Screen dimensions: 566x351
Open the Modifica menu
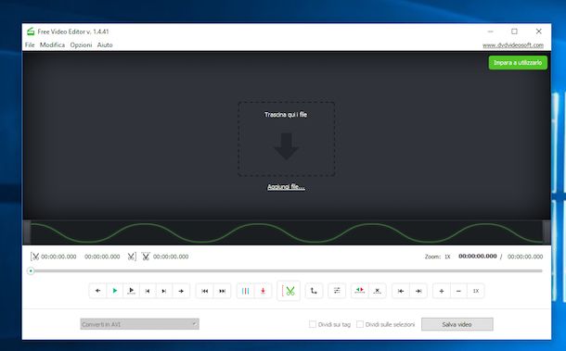52,44
